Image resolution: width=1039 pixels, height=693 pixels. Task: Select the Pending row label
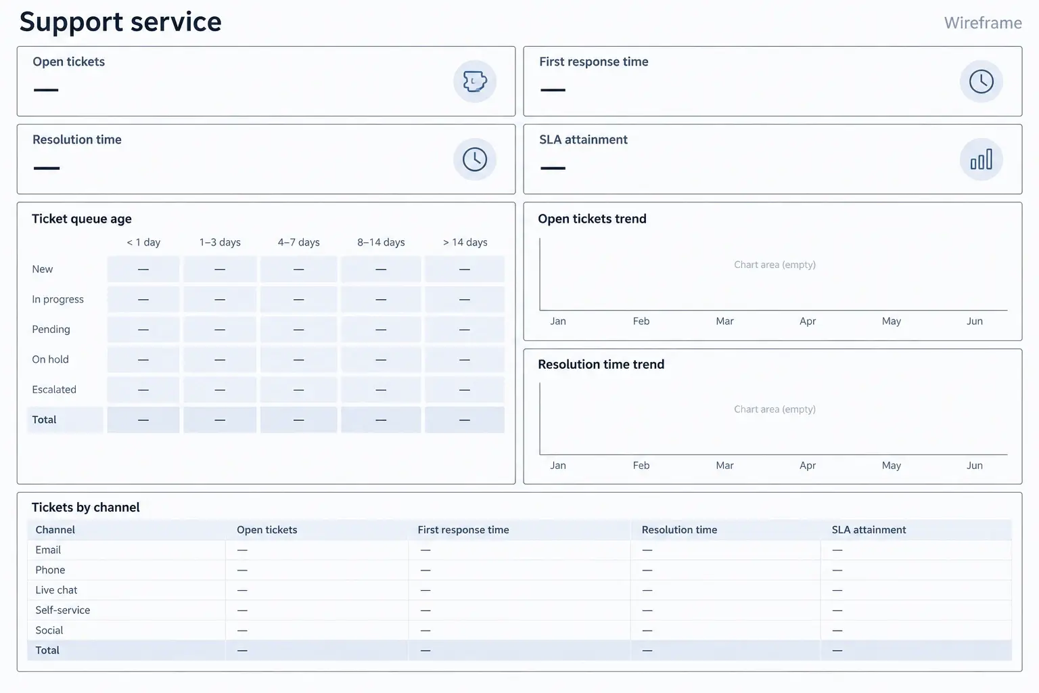coord(51,330)
